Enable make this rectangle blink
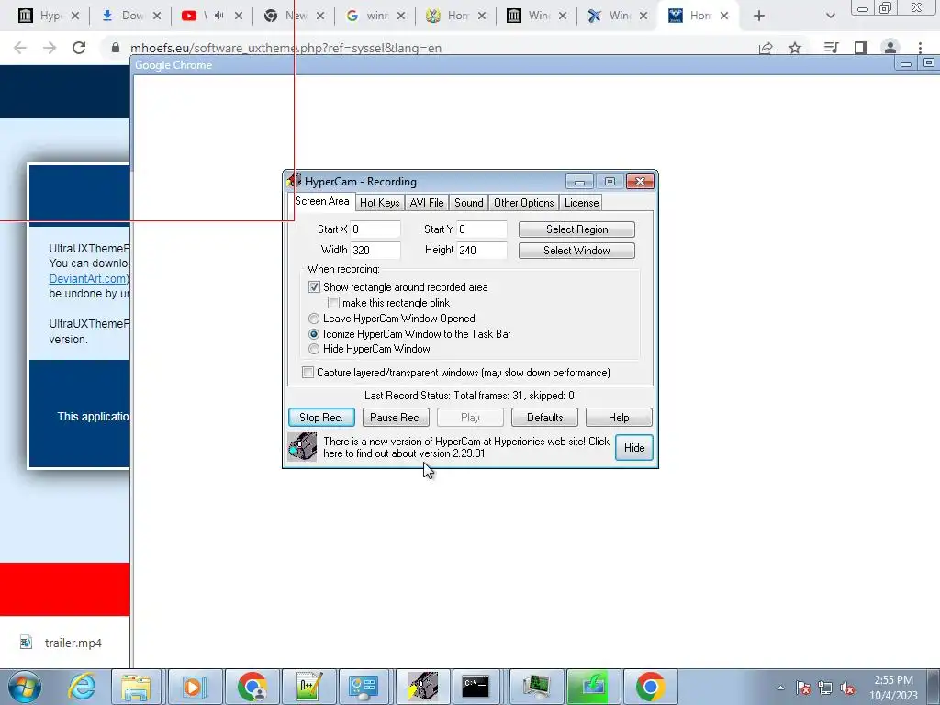This screenshot has width=940, height=705. point(333,303)
